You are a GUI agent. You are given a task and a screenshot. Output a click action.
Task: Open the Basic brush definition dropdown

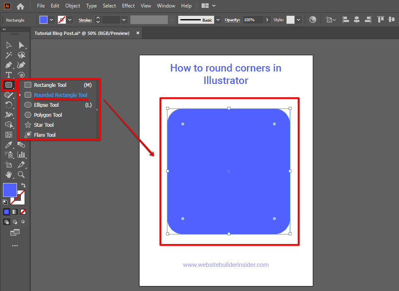218,20
